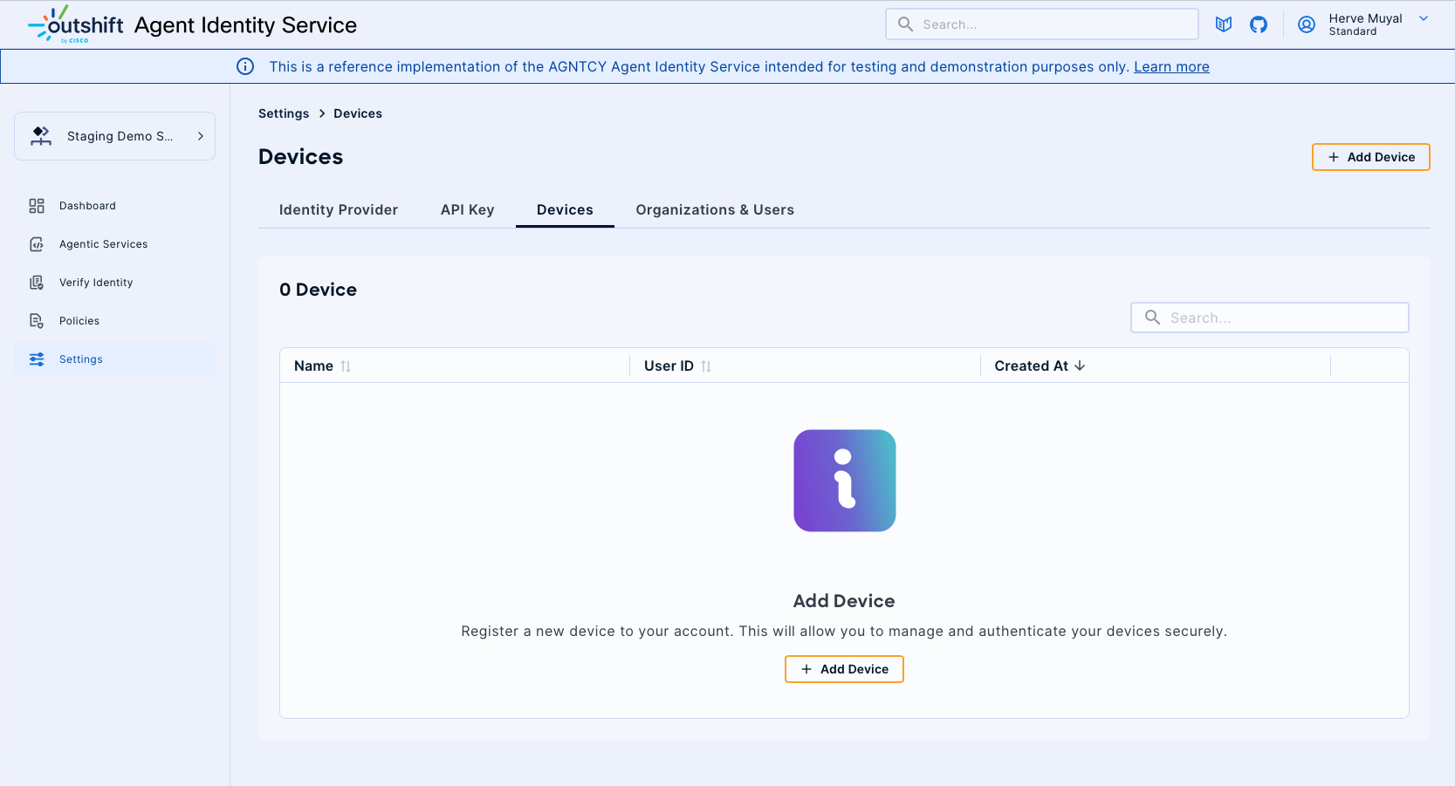Open the Organizations & Users tab
This screenshot has width=1455, height=786.
pos(714,209)
